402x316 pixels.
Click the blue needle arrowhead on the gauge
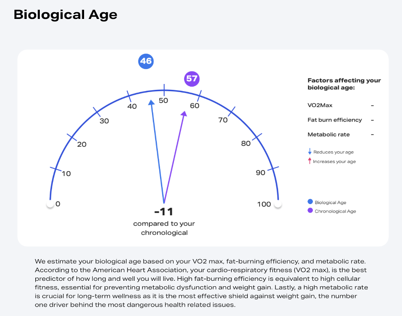point(151,103)
